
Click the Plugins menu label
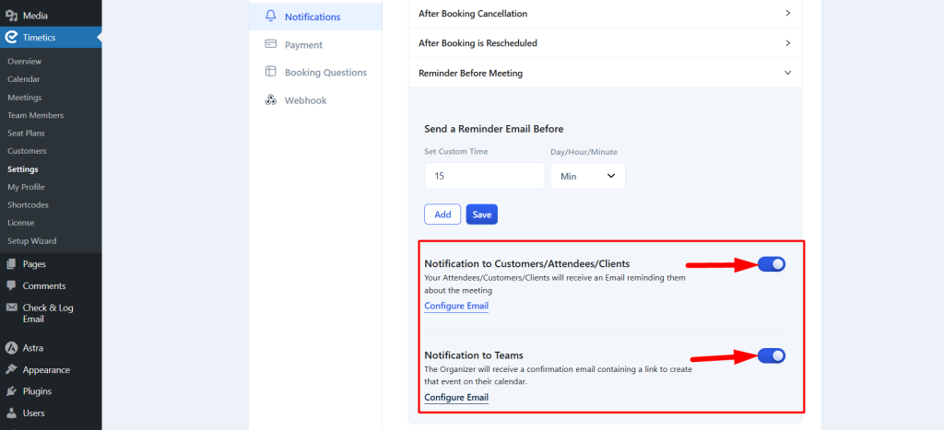[37, 391]
